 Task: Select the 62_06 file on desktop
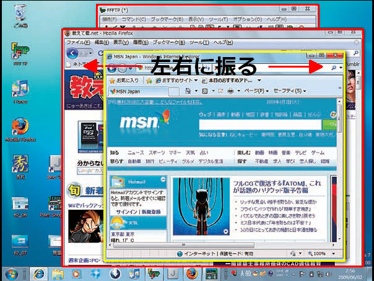(x=20, y=207)
